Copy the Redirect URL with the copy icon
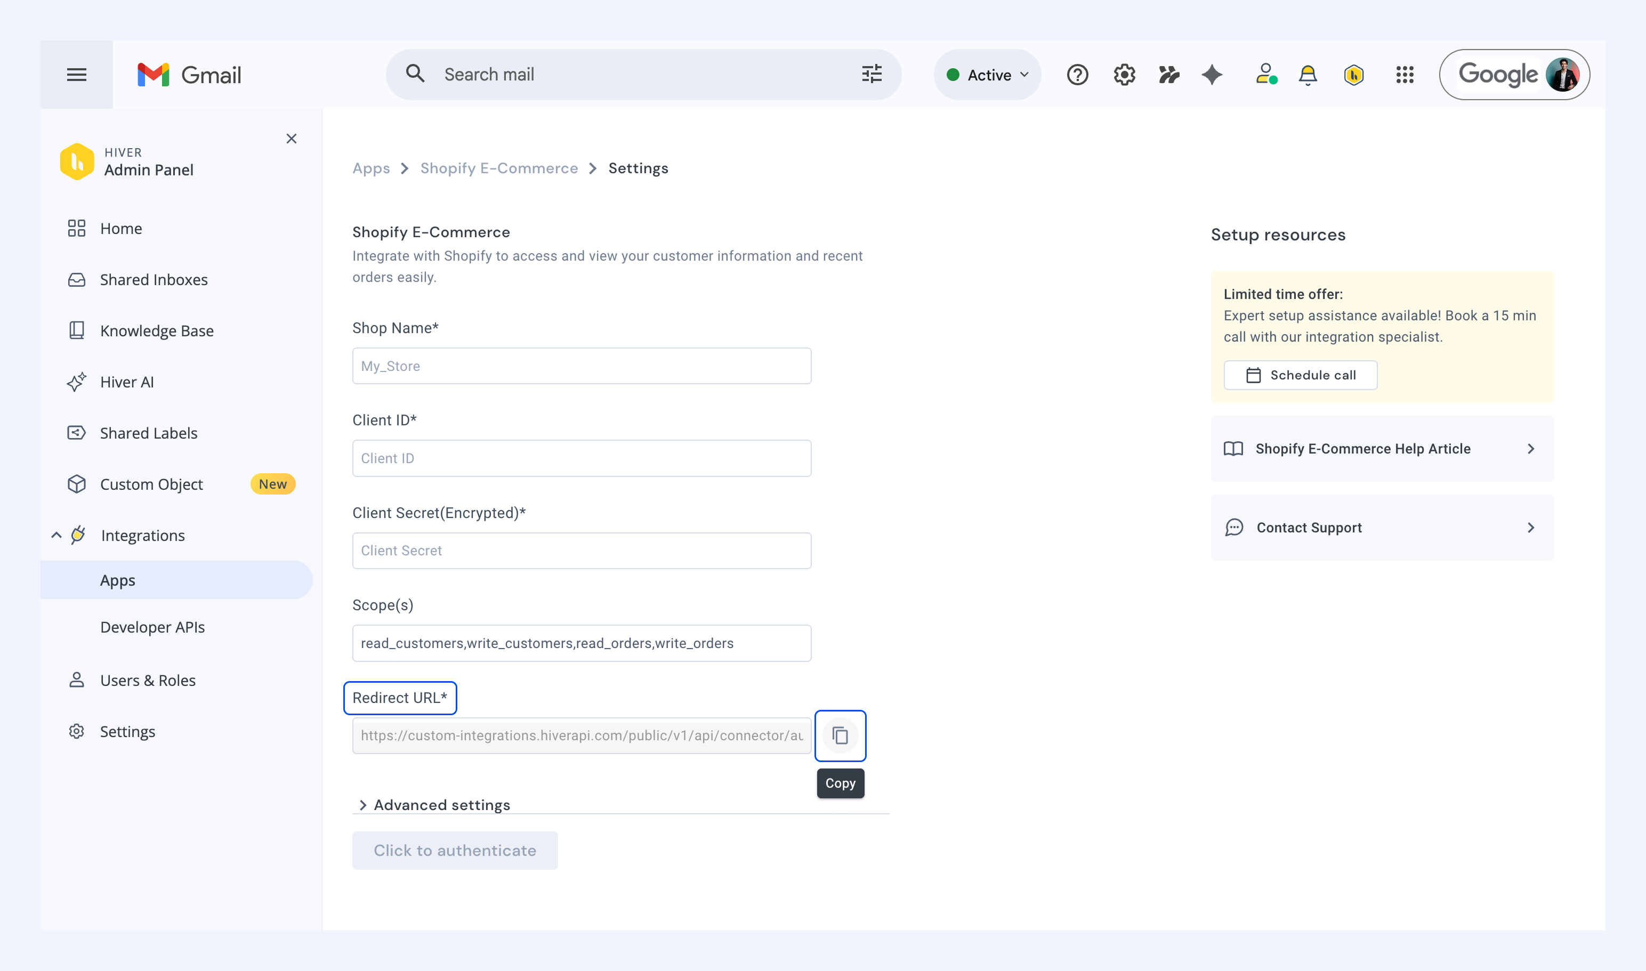Screen dimensions: 1646x971 pos(841,735)
